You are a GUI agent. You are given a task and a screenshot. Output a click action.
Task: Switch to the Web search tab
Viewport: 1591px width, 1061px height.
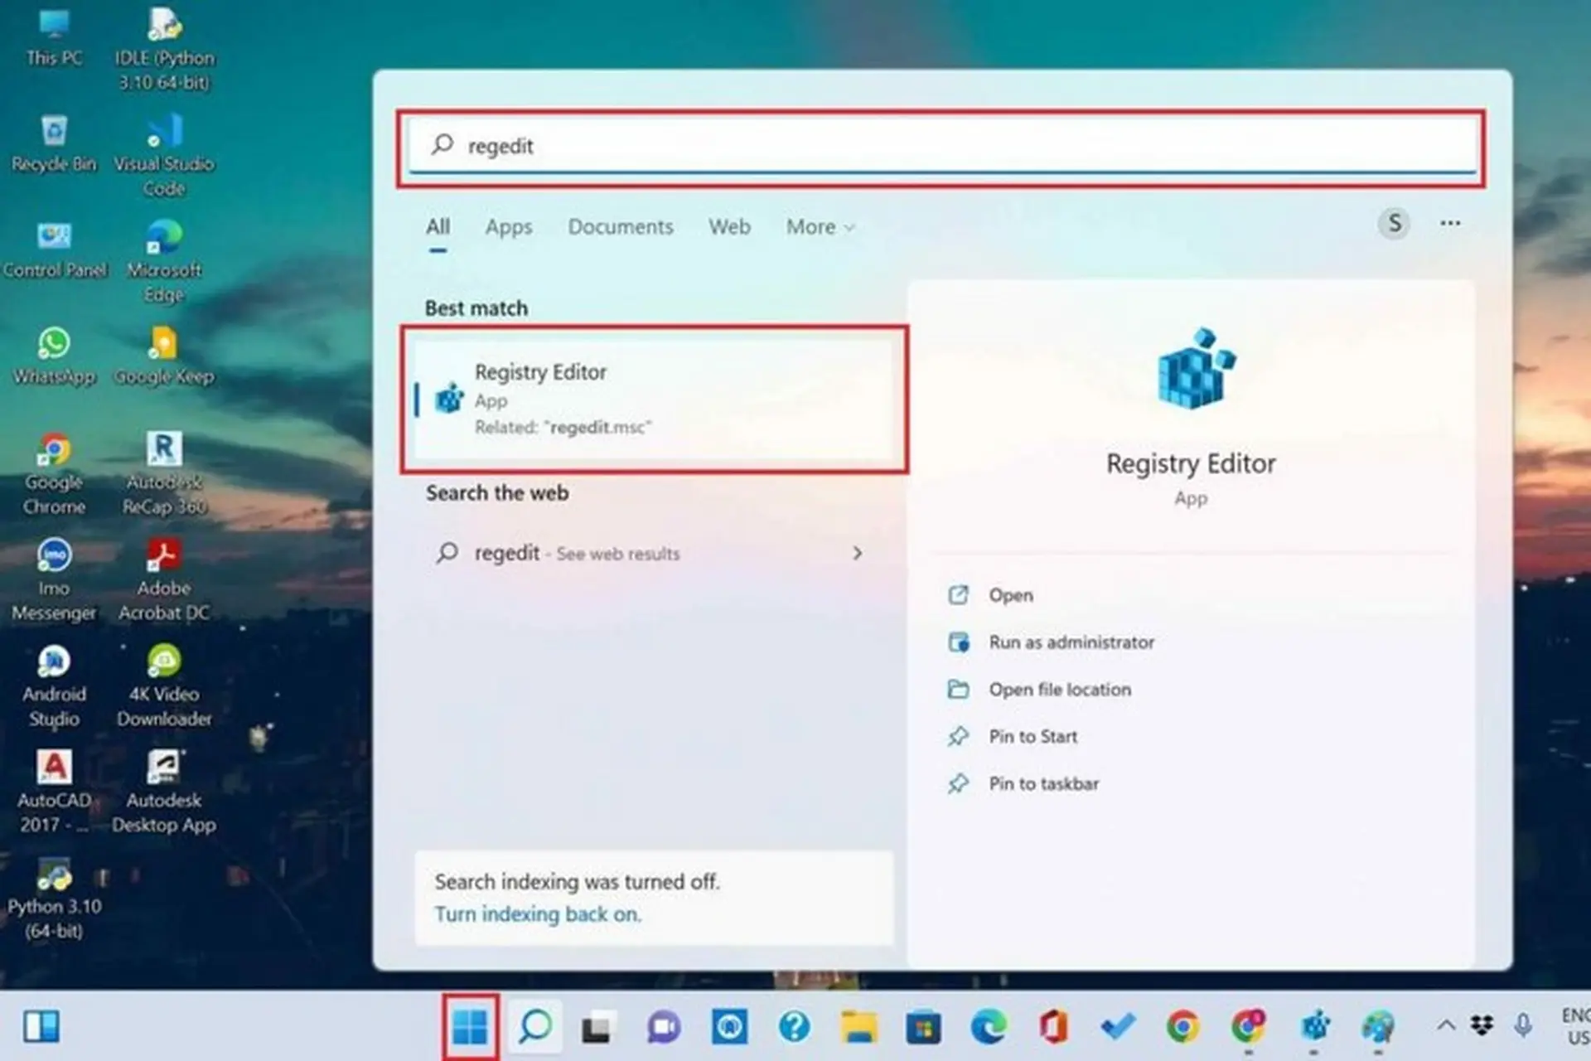click(x=729, y=226)
